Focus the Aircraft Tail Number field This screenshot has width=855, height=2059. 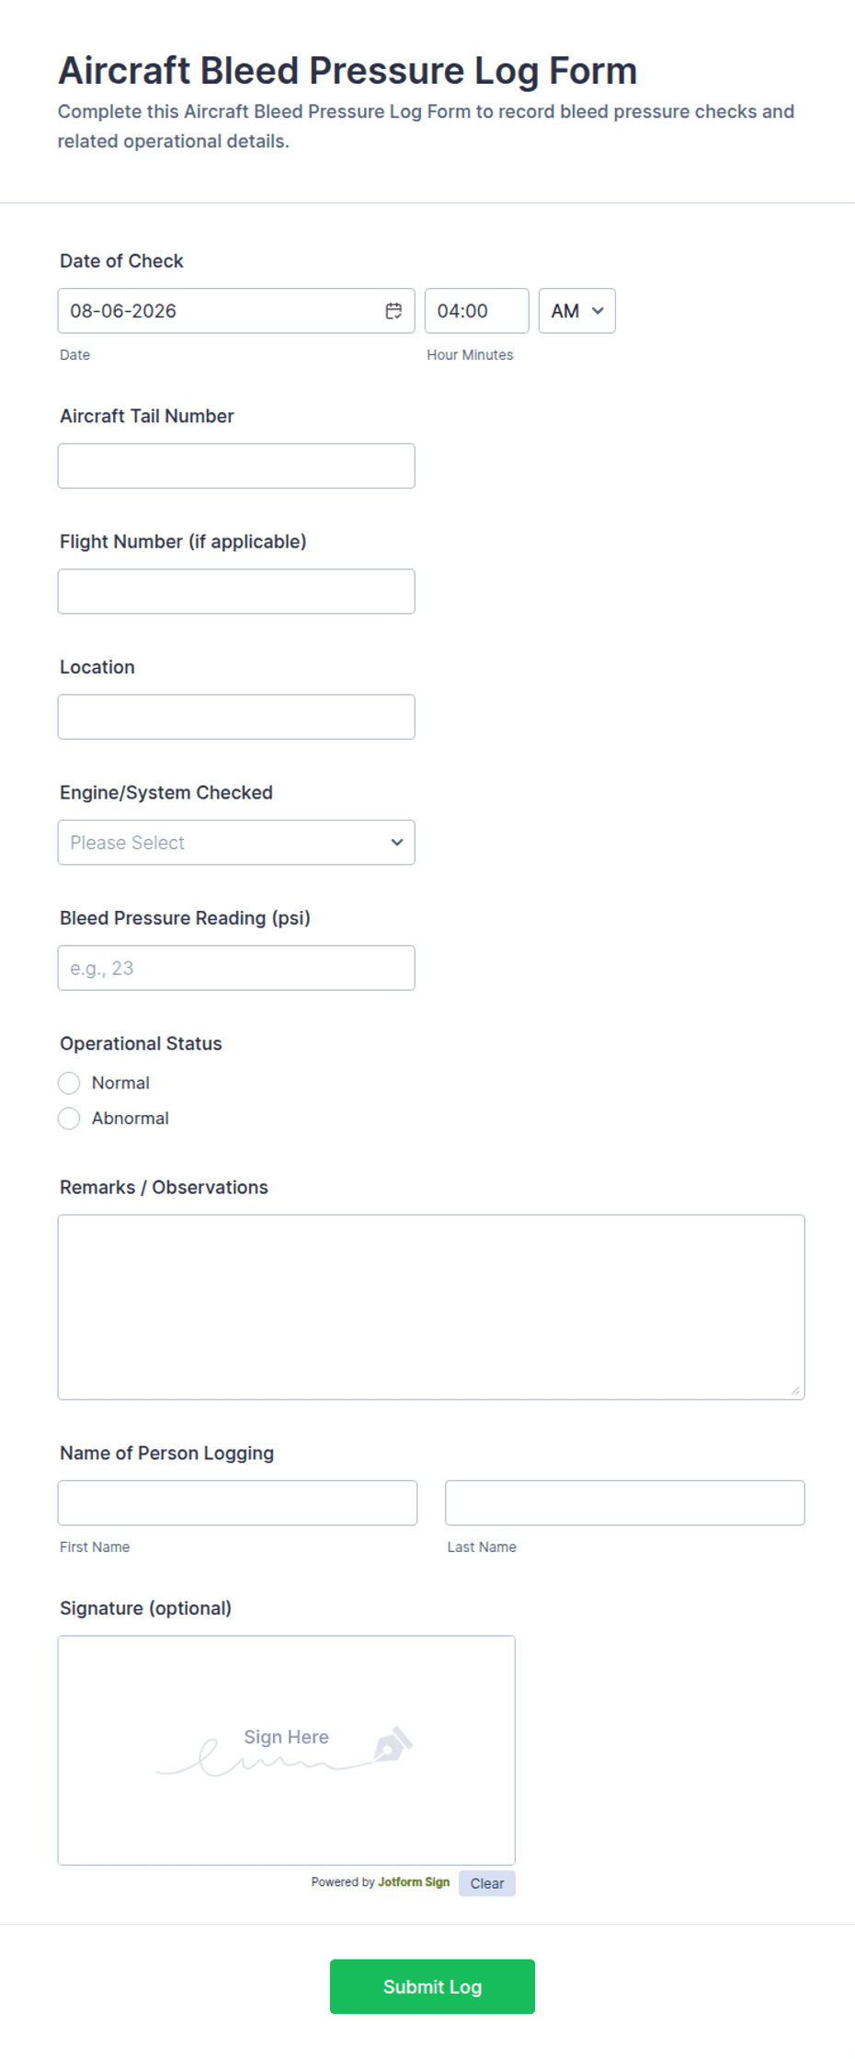pyautogui.click(x=236, y=466)
